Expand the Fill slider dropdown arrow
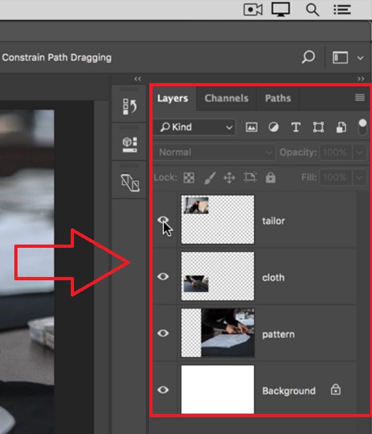372x434 pixels. pos(359,177)
